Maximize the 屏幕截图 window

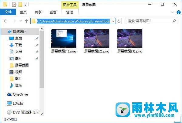pyautogui.click(x=162, y=4)
